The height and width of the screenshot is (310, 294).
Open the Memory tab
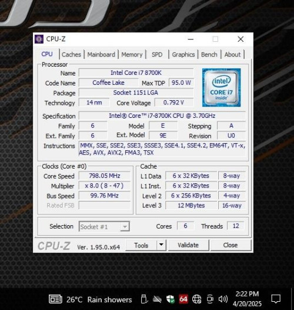[x=132, y=54]
